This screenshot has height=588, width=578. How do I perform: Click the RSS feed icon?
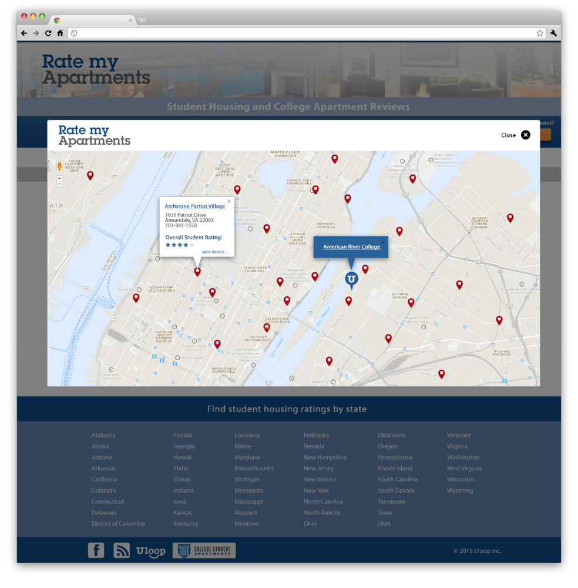pyautogui.click(x=122, y=550)
